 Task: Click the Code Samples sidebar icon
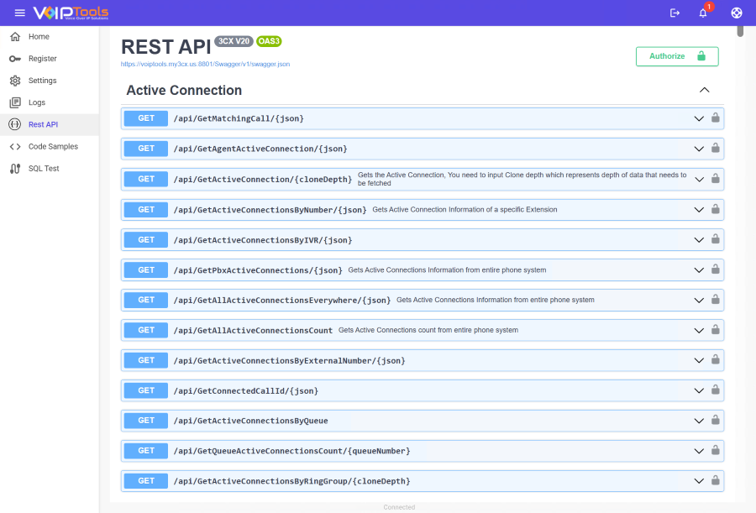[14, 146]
